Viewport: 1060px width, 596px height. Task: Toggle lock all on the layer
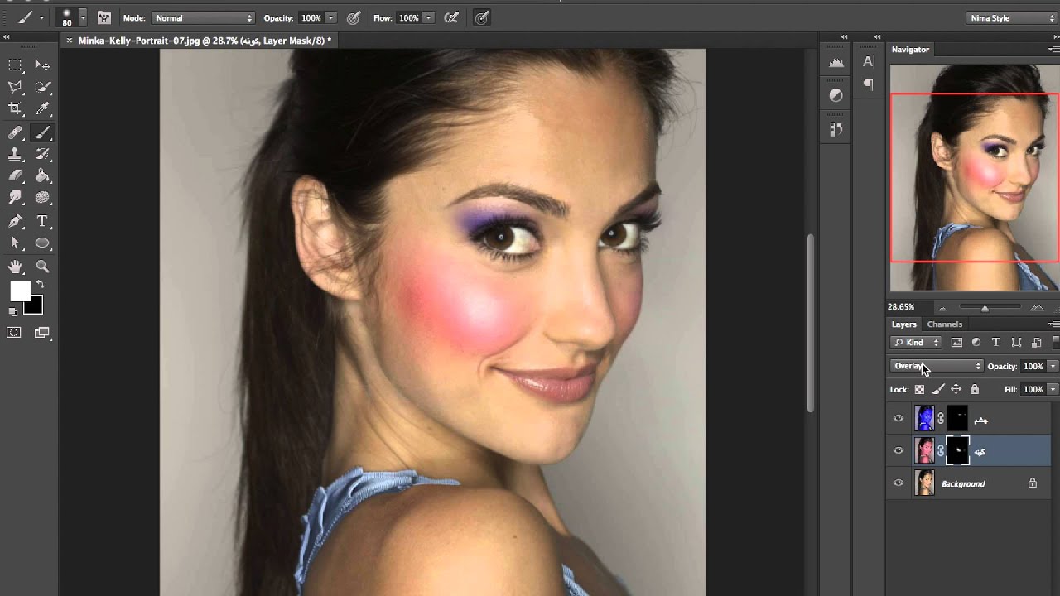coord(974,389)
